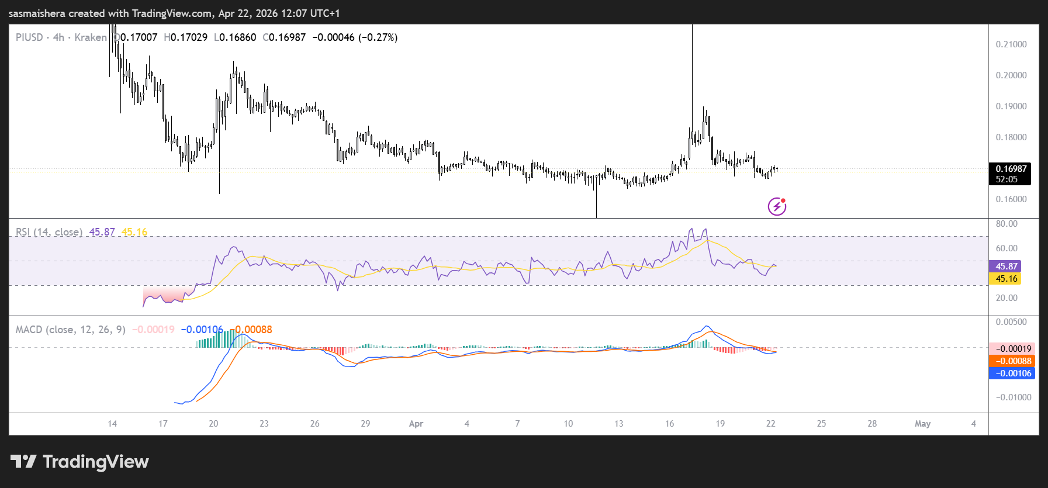Screen dimensions: 1048x488
Task: Click the 0.18000 price axis label
Action: coord(1011,137)
